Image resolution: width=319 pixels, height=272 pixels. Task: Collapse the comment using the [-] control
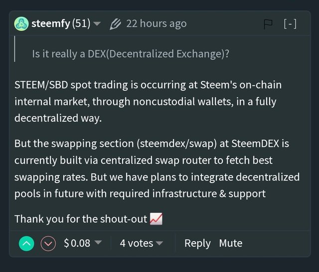click(x=290, y=24)
